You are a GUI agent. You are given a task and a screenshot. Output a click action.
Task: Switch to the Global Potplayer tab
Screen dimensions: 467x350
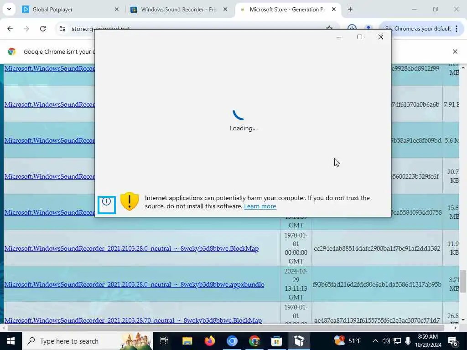[x=70, y=10]
